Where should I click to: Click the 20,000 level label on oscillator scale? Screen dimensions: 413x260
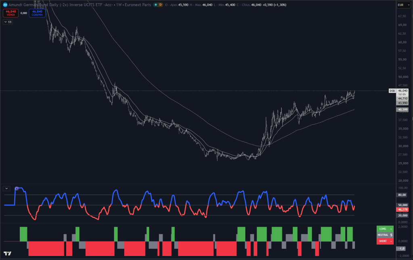[402, 216]
